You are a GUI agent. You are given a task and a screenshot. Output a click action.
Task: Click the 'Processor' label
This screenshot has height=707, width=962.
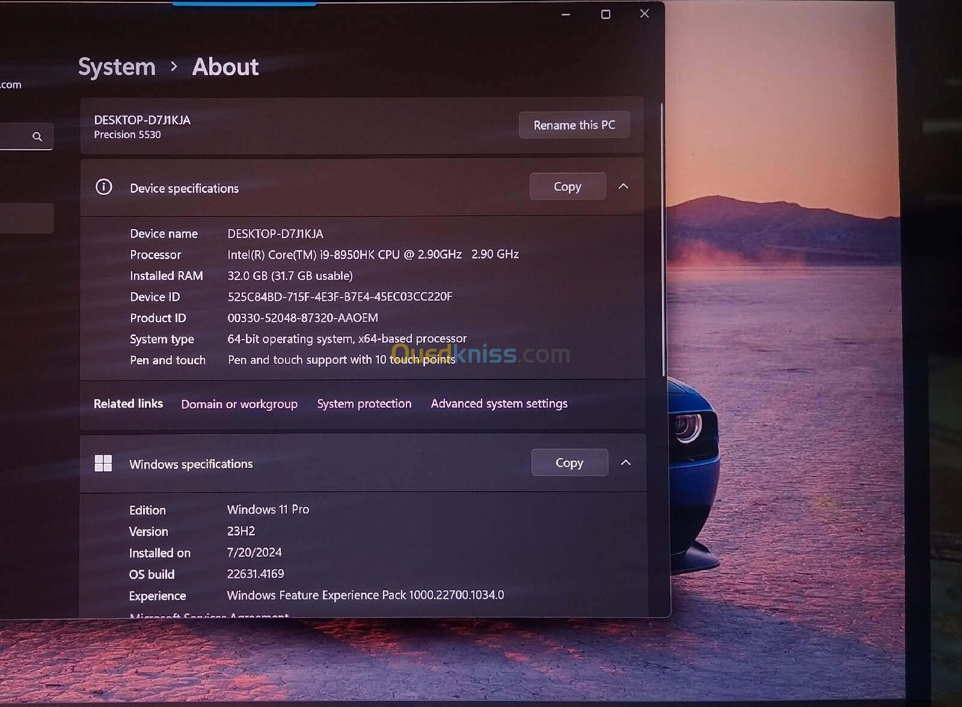click(x=156, y=255)
